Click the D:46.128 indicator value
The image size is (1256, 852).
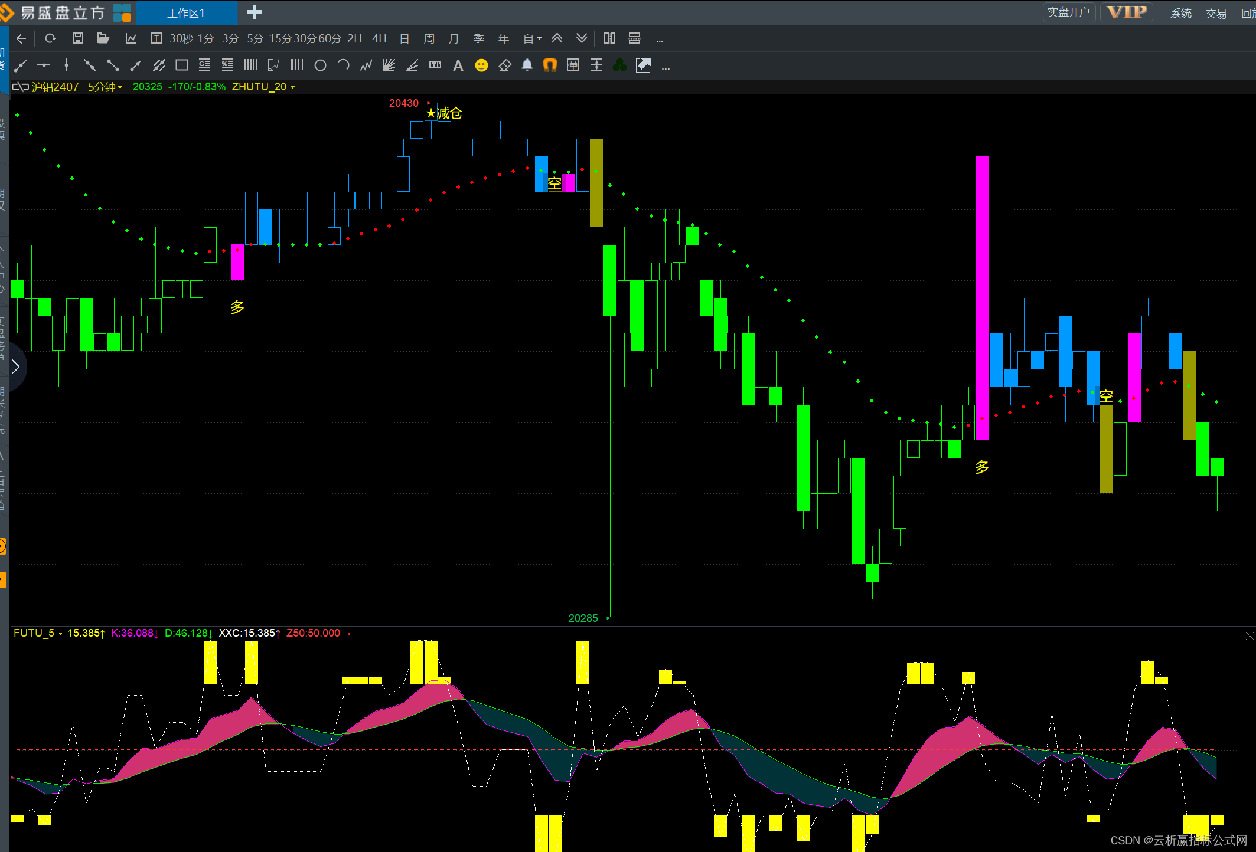[188, 633]
